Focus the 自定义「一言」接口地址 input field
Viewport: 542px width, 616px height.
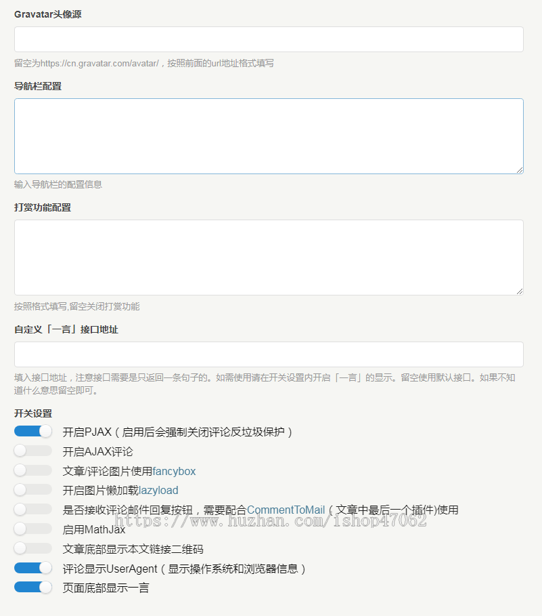pos(269,354)
